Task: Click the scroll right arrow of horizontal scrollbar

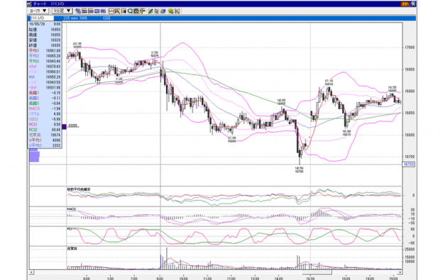Action: click(x=400, y=272)
